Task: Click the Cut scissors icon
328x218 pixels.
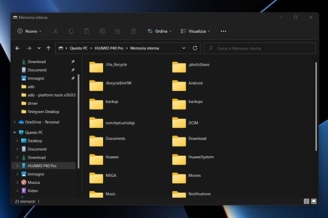Action: coord(55,31)
